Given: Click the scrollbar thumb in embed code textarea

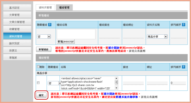Looking at the screenshot, I should click(116, 82).
